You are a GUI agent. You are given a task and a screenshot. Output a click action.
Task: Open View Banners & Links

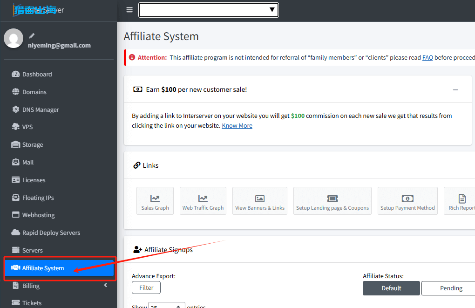tap(260, 201)
